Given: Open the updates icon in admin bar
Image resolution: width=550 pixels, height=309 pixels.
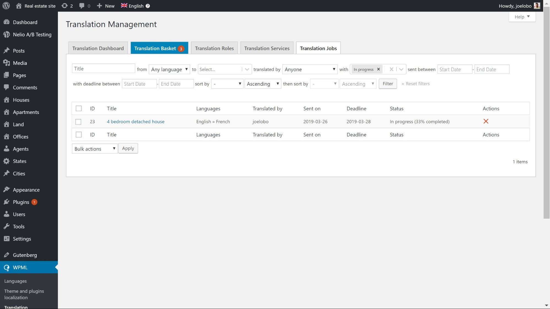Looking at the screenshot, I should [64, 6].
